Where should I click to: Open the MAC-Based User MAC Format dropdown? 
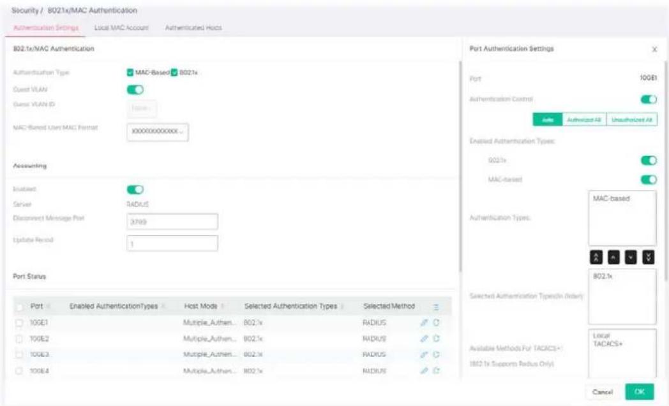(158, 132)
